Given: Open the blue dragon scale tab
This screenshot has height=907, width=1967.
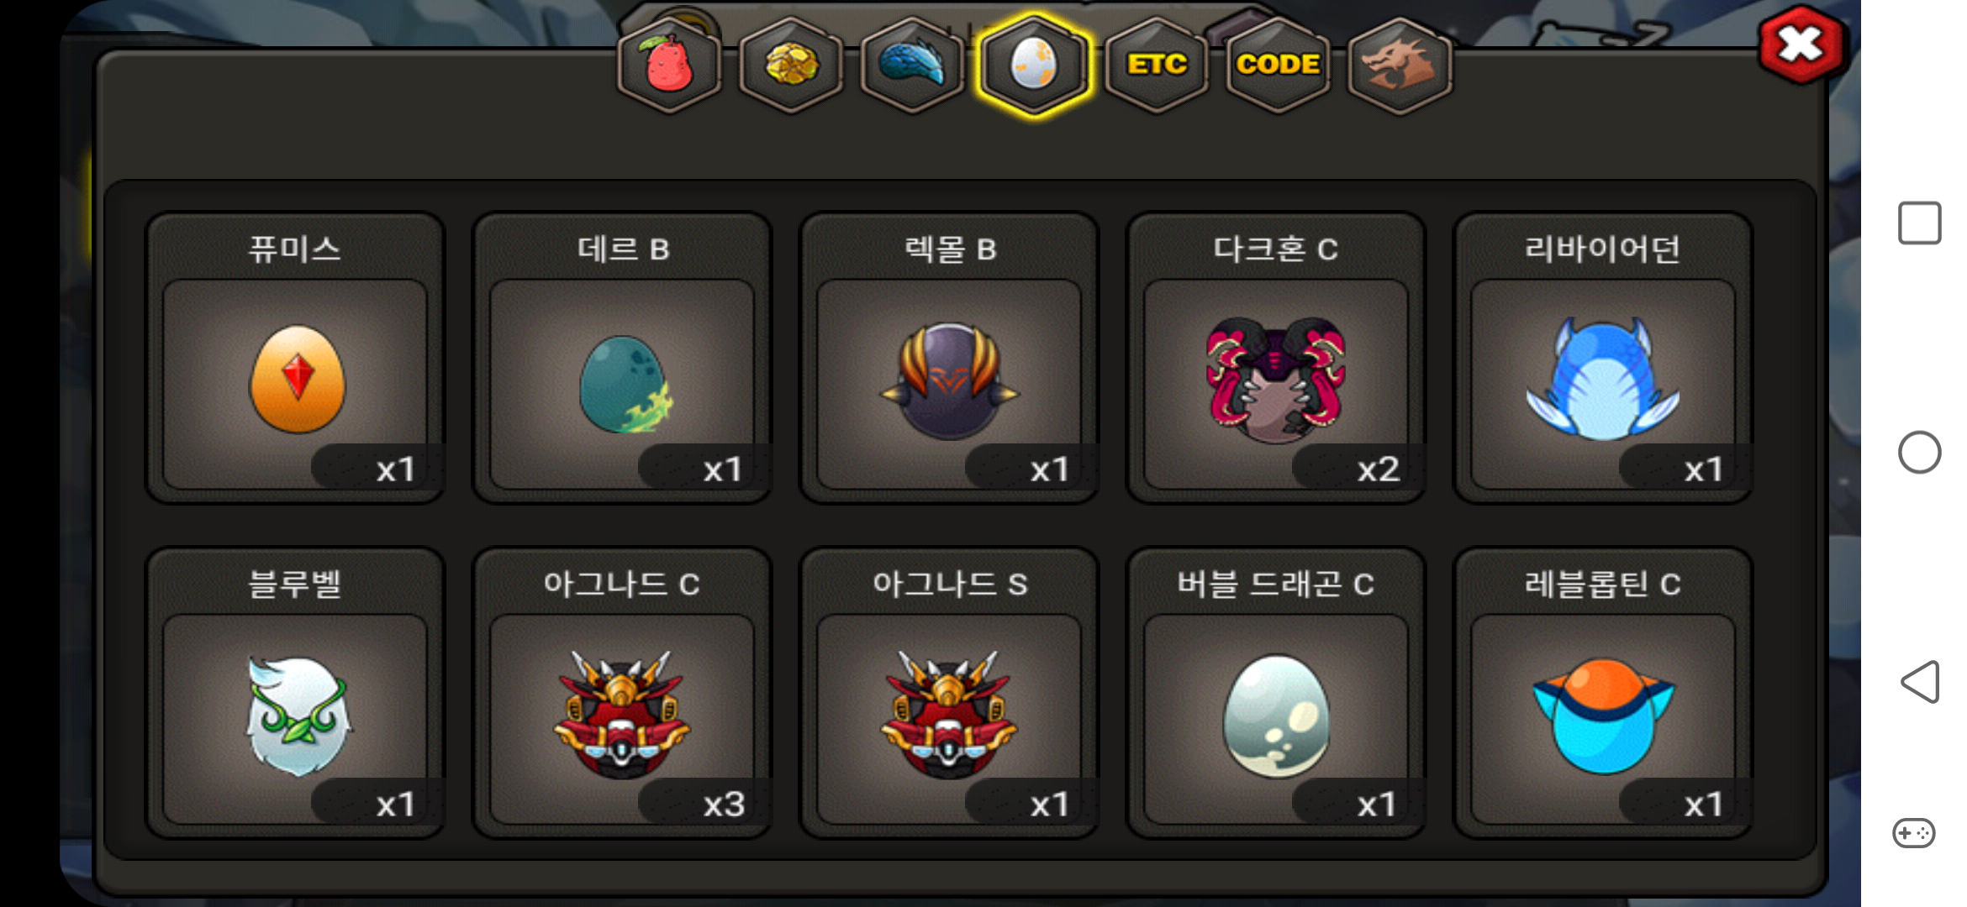Looking at the screenshot, I should [912, 65].
